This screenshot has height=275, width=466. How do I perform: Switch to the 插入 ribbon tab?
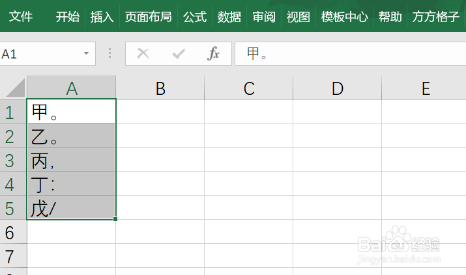pos(102,17)
